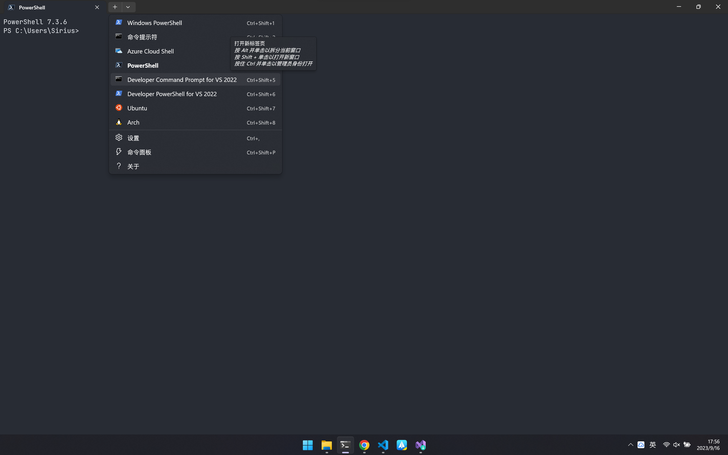Choose Windows PowerShell from the menu

154,22
